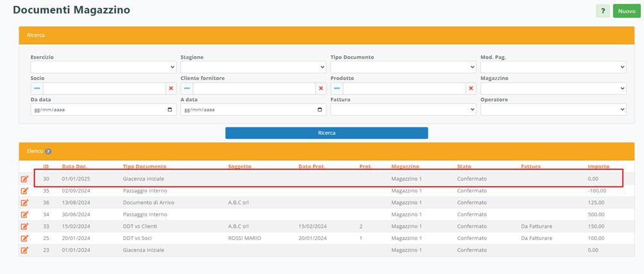The image size is (644, 274).
Task: Edit the DDT vs Clienti row 33
Action: (25, 227)
